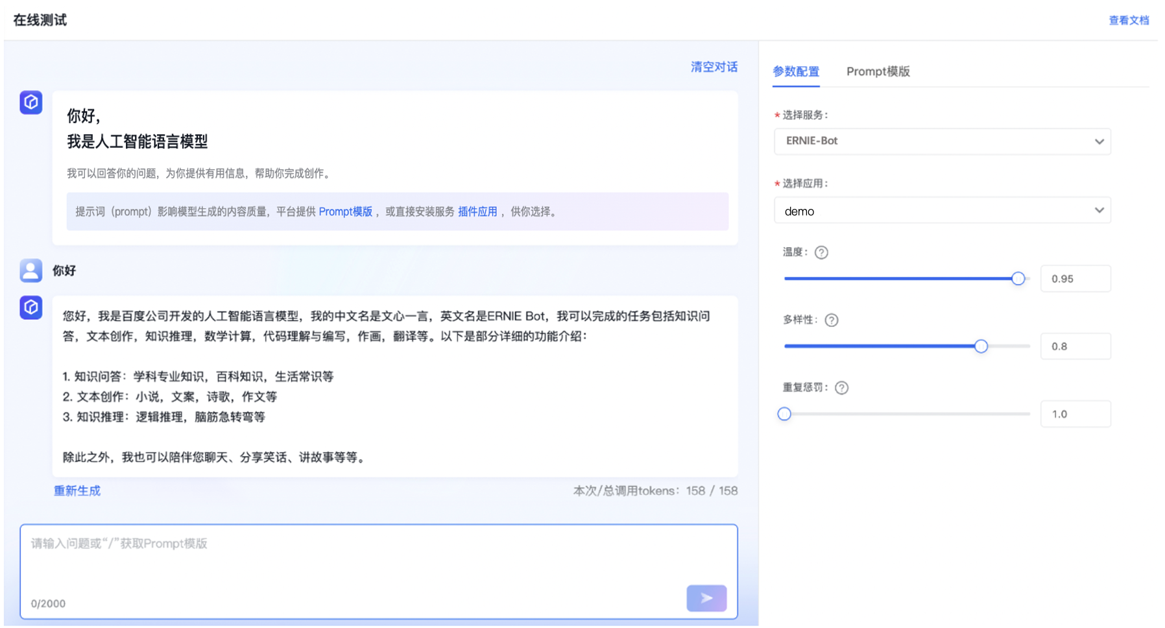The width and height of the screenshot is (1165, 628).
Task: Open 查看文档 link at top right
Action: click(x=1129, y=20)
